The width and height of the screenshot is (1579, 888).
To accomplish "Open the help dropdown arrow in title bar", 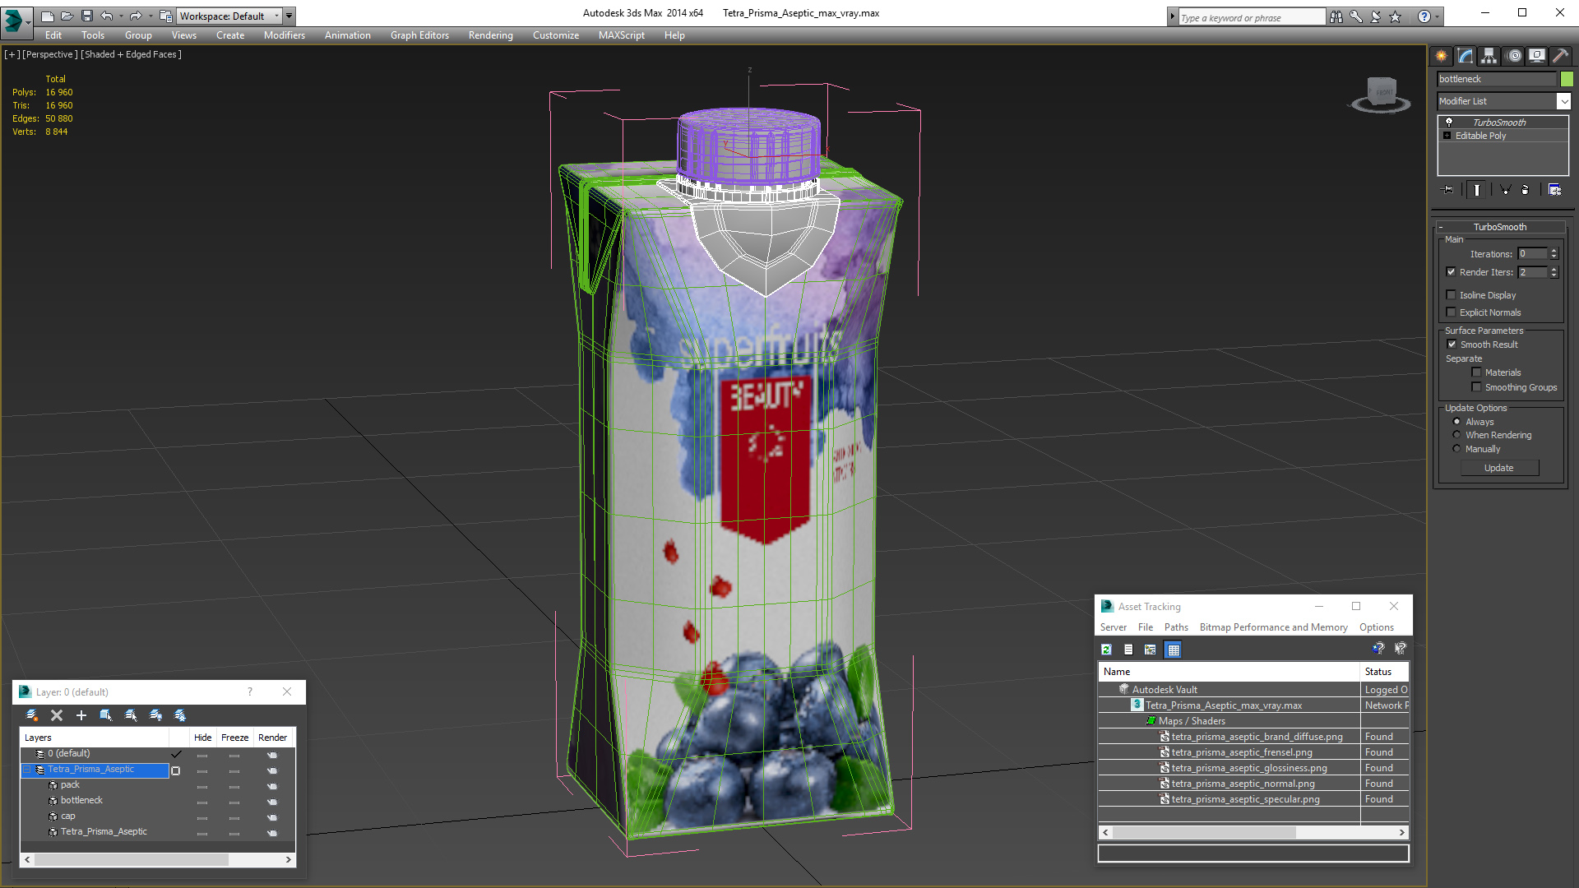I will [1438, 16].
